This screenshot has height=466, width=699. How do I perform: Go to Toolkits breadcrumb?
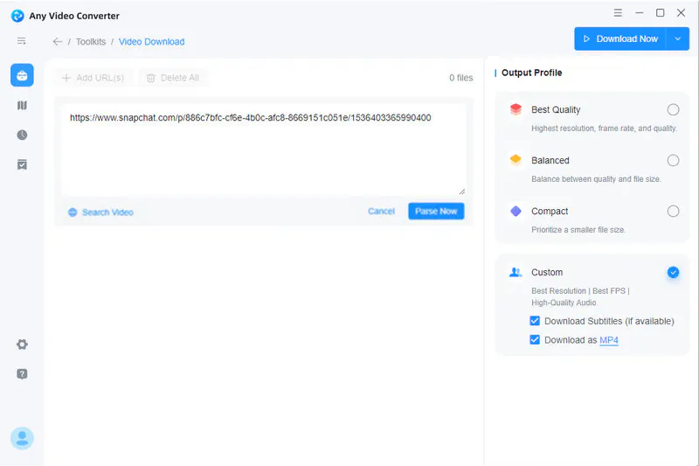point(91,41)
